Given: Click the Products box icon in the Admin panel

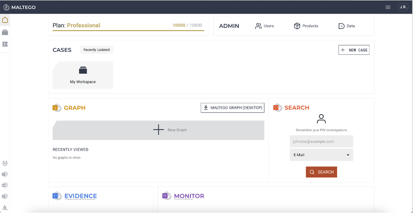Looking at the screenshot, I should coord(297,26).
